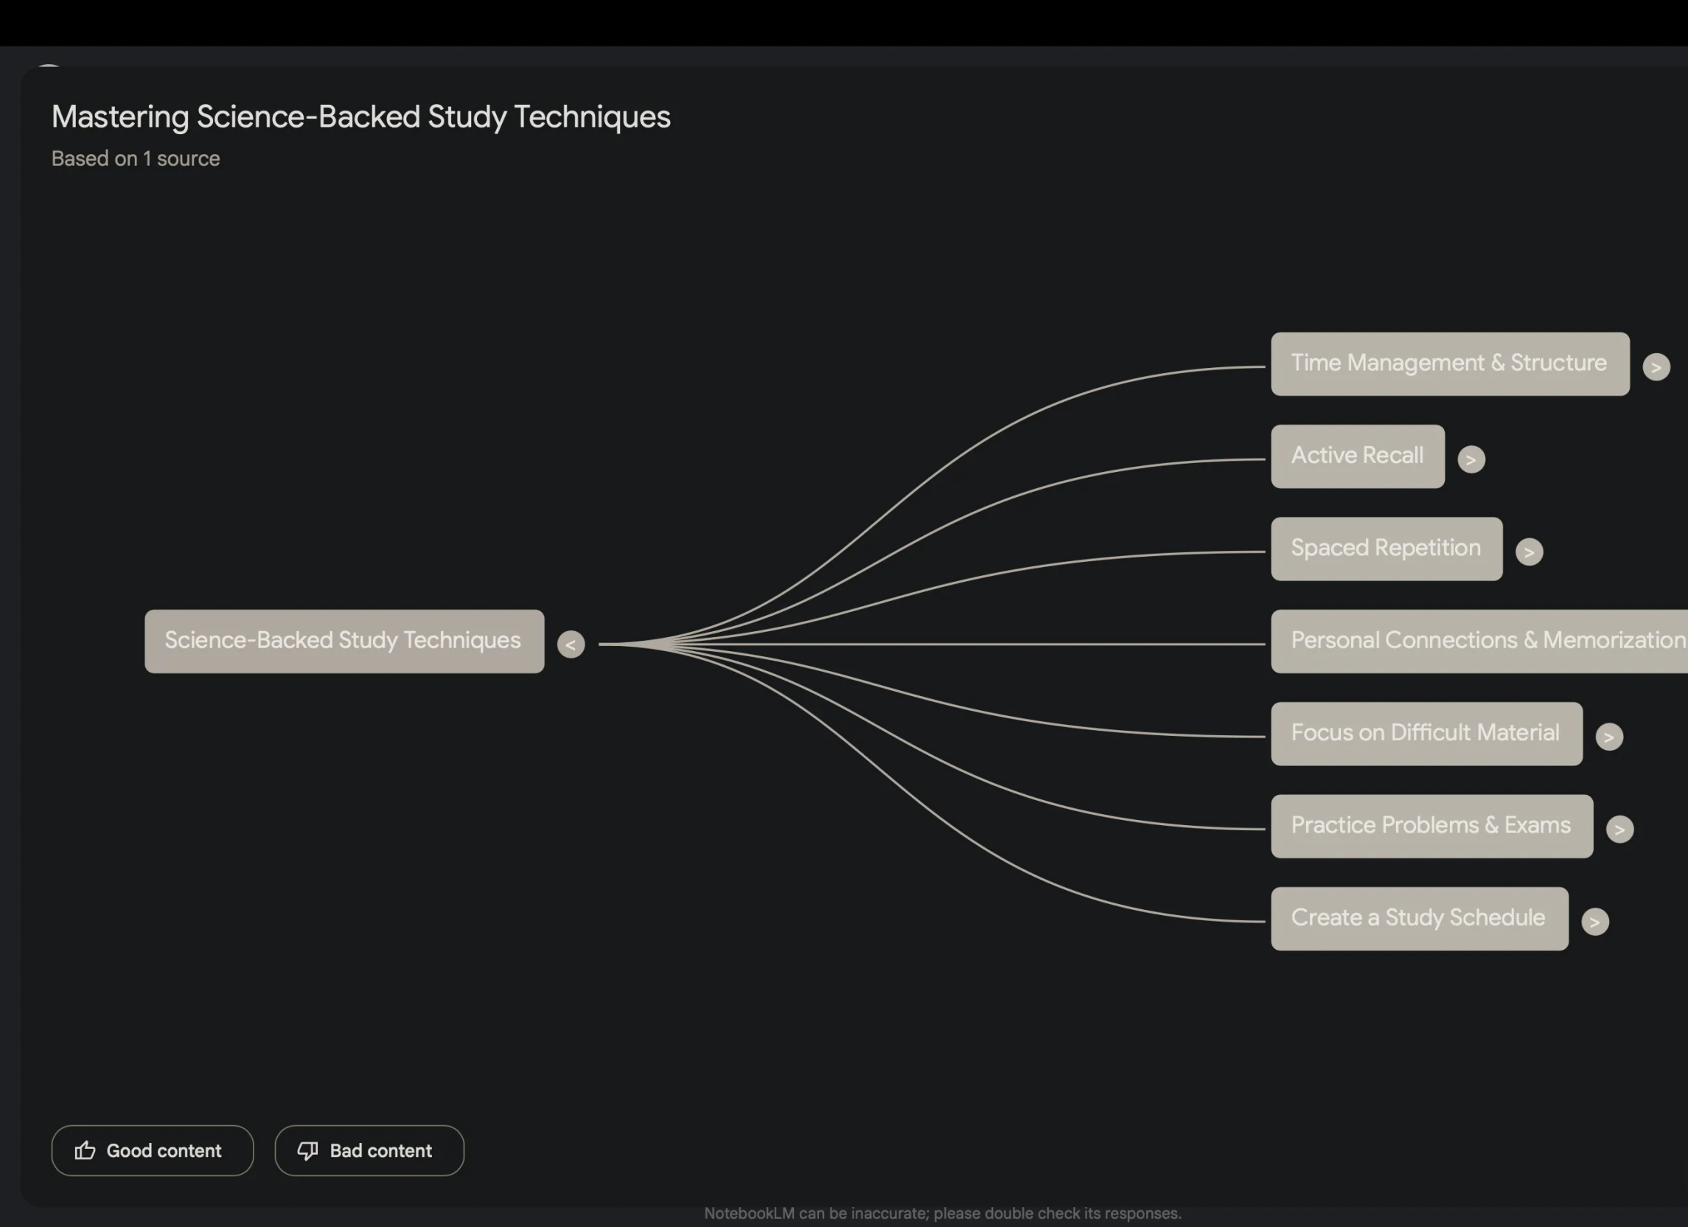Expand the Time Management & Structure branch arrow
The height and width of the screenshot is (1227, 1688).
click(1656, 367)
